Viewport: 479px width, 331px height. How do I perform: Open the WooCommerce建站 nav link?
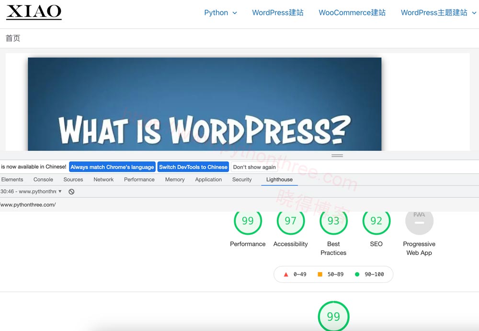click(x=352, y=13)
